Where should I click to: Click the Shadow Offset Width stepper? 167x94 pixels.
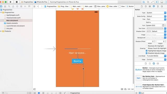coord(155,41)
